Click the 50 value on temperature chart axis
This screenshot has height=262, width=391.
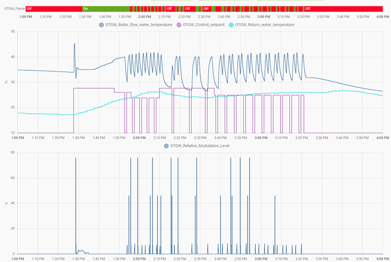point(13,31)
